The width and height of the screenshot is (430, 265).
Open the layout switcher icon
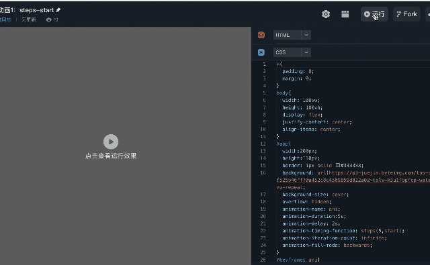click(345, 14)
